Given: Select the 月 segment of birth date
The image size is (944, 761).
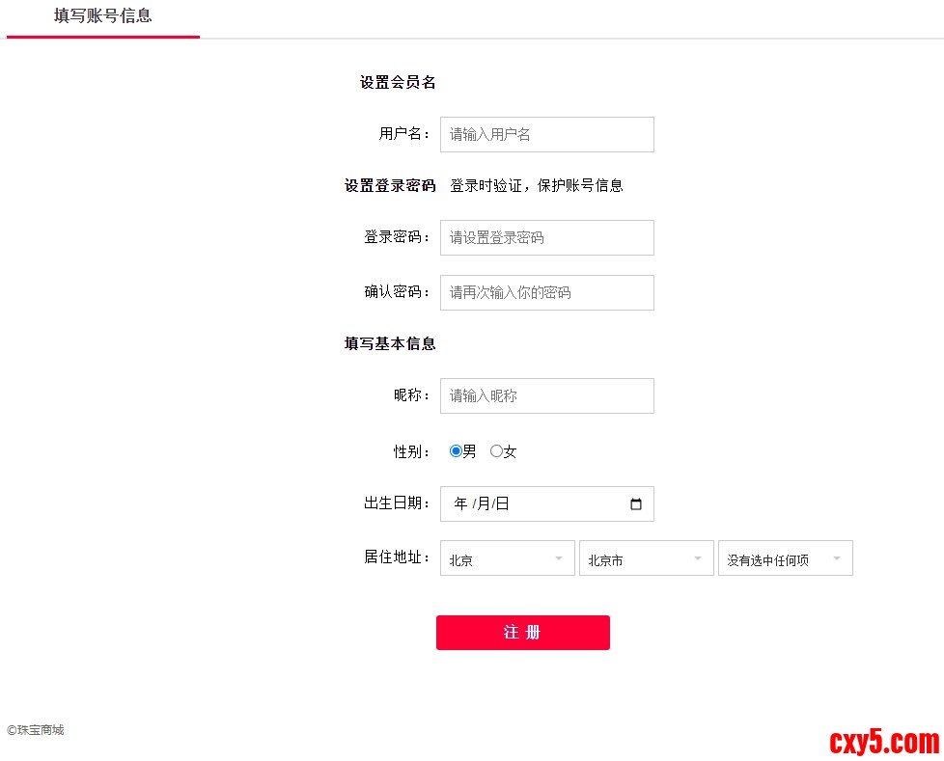Looking at the screenshot, I should 484,504.
